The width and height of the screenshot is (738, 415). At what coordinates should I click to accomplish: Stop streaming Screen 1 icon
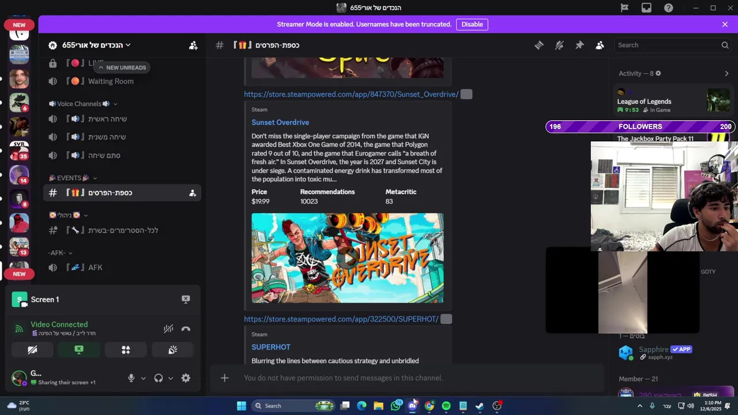pyautogui.click(x=186, y=299)
